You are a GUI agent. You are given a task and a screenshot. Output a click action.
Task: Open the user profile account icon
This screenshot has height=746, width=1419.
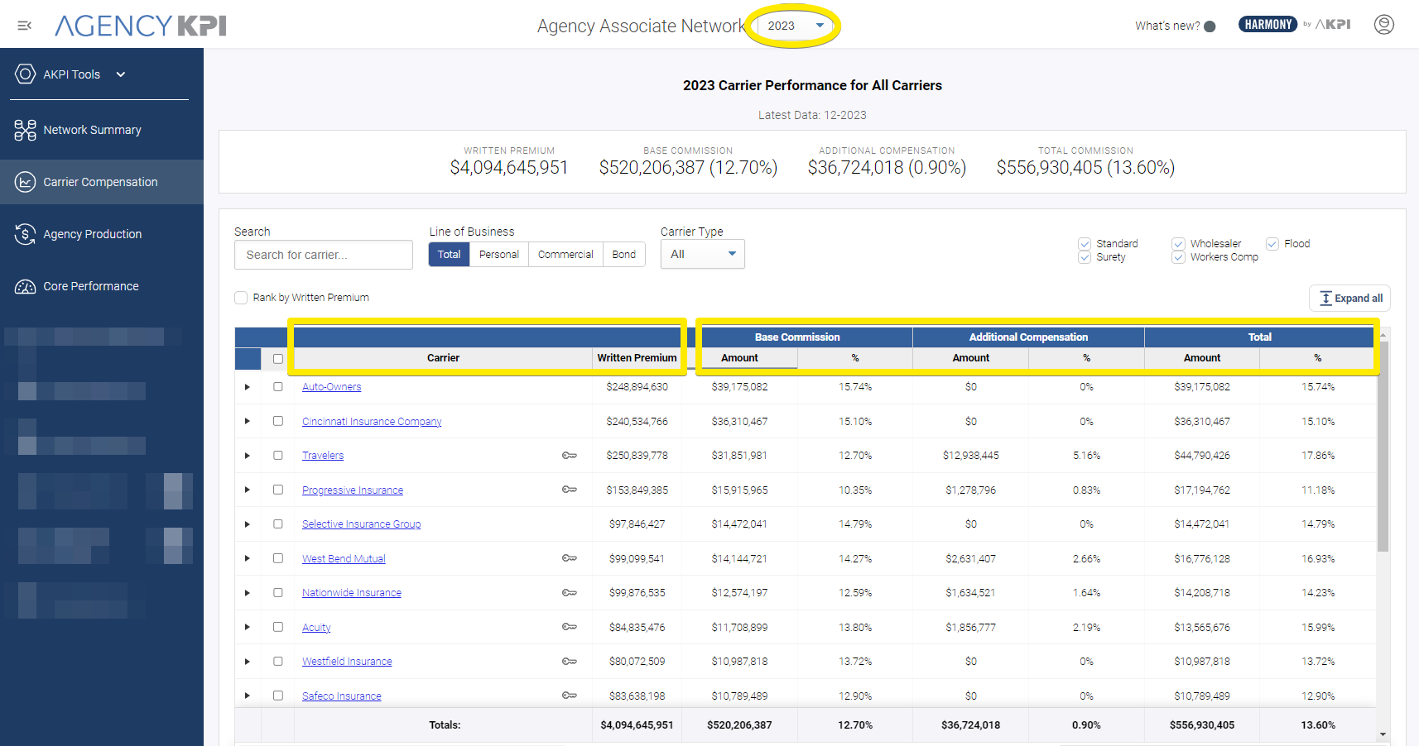click(x=1383, y=25)
